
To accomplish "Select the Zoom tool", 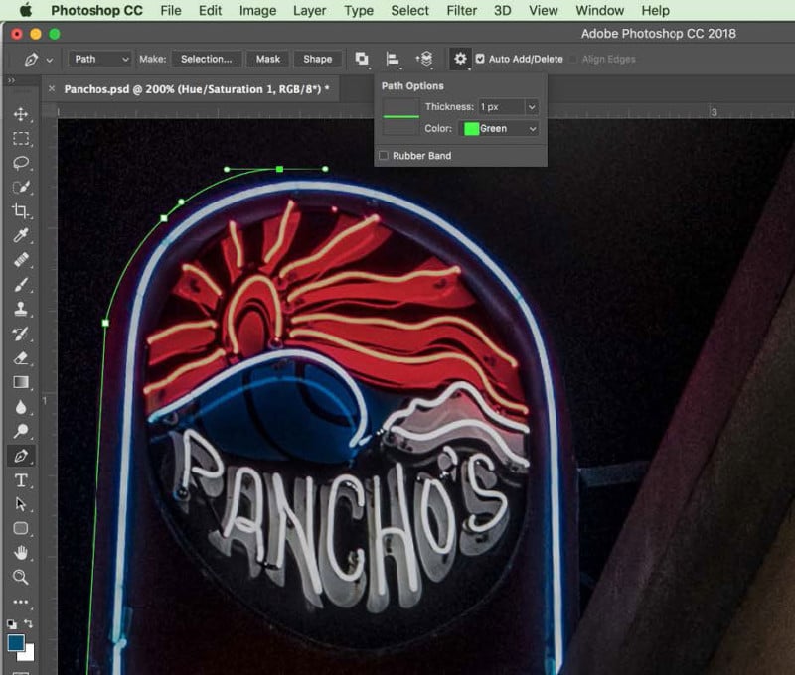I will coord(21,578).
